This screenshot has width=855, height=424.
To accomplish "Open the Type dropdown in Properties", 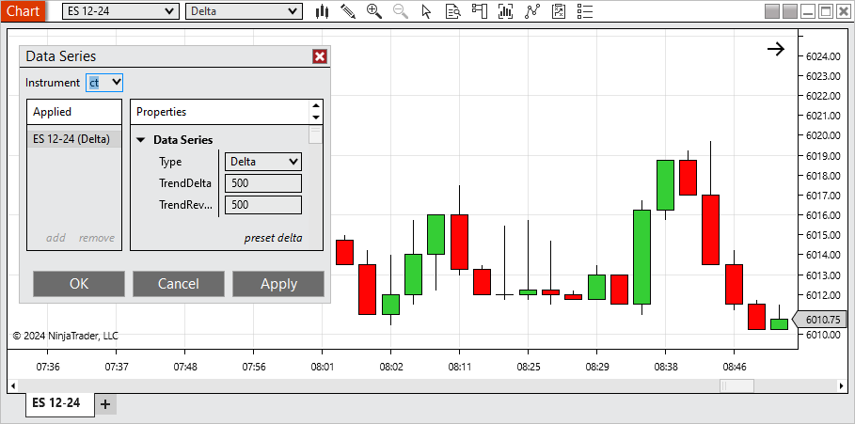I will 263,162.
